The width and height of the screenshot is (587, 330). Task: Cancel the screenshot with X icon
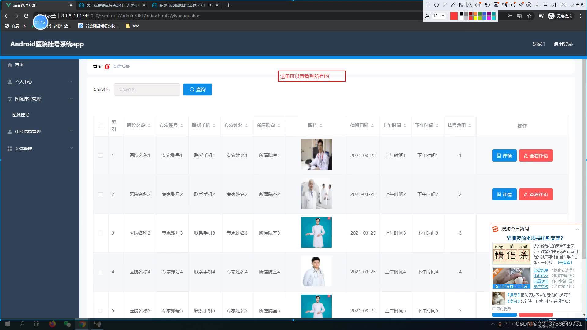coord(563,5)
